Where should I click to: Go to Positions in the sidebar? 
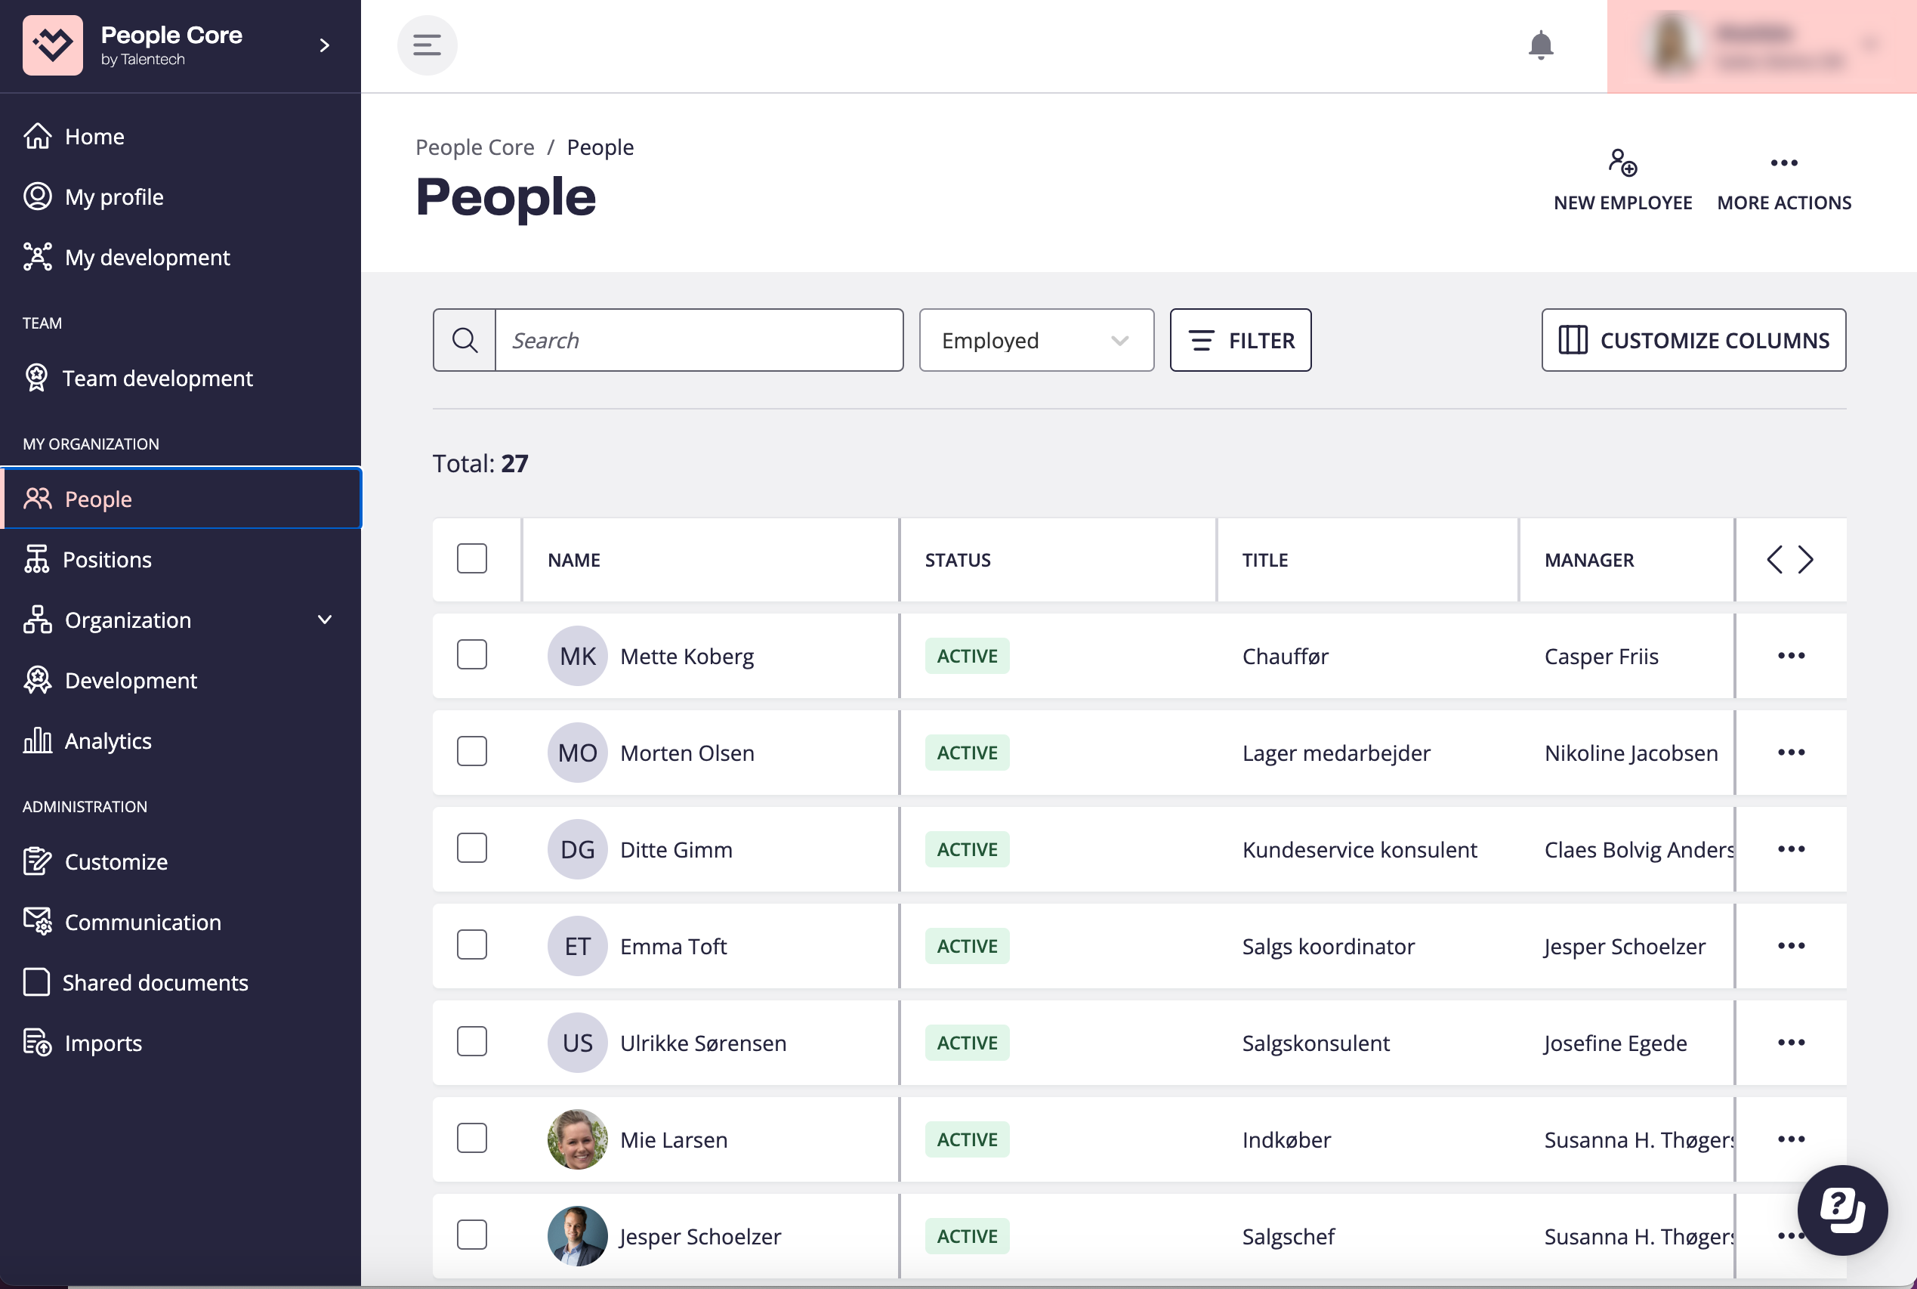106,560
